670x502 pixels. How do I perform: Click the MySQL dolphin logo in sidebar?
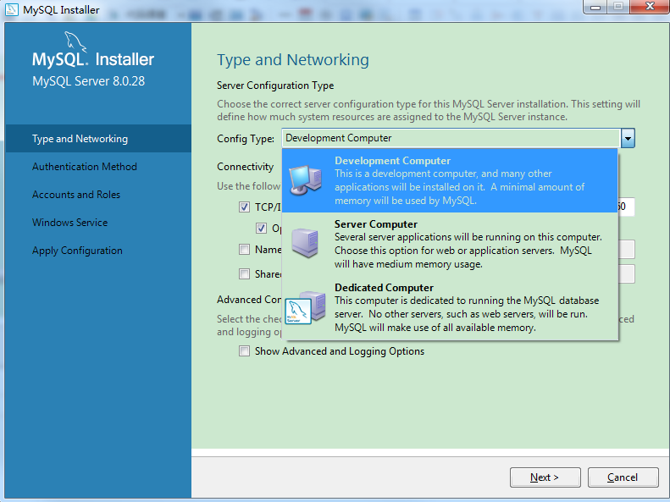point(75,41)
